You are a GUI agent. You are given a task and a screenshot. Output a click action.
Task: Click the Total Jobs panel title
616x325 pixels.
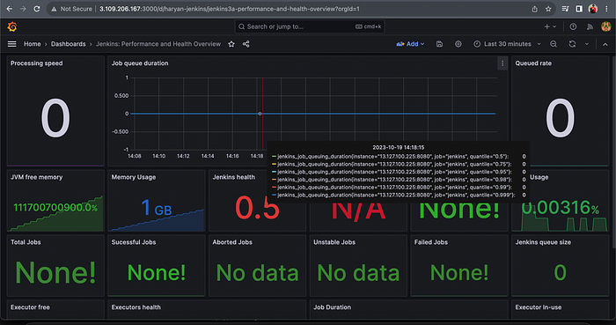26,242
